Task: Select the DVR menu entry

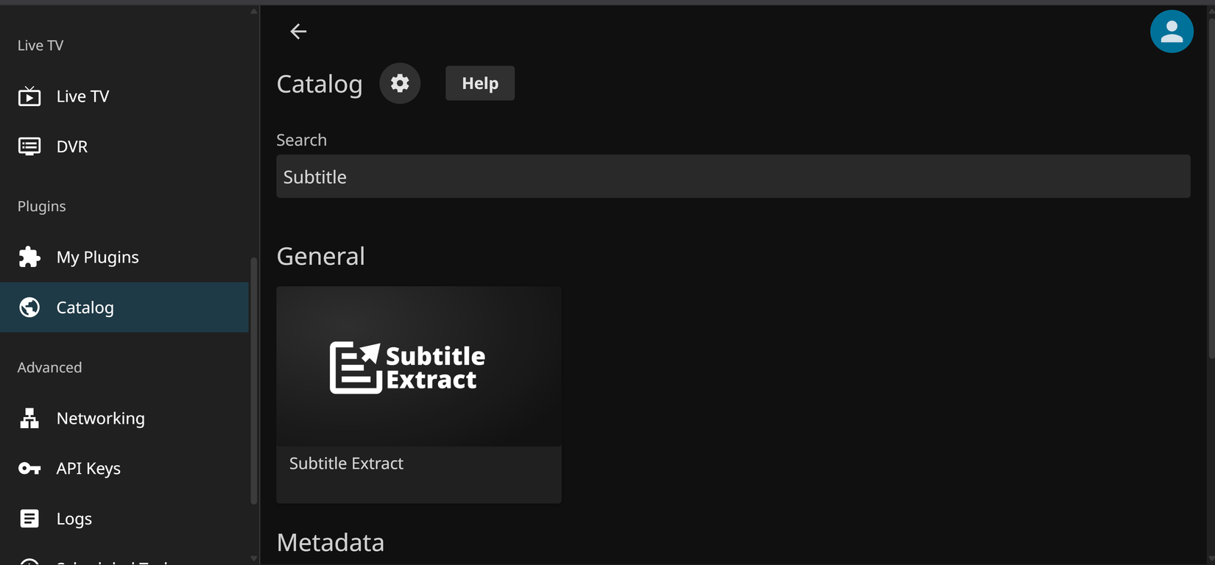Action: [72, 146]
